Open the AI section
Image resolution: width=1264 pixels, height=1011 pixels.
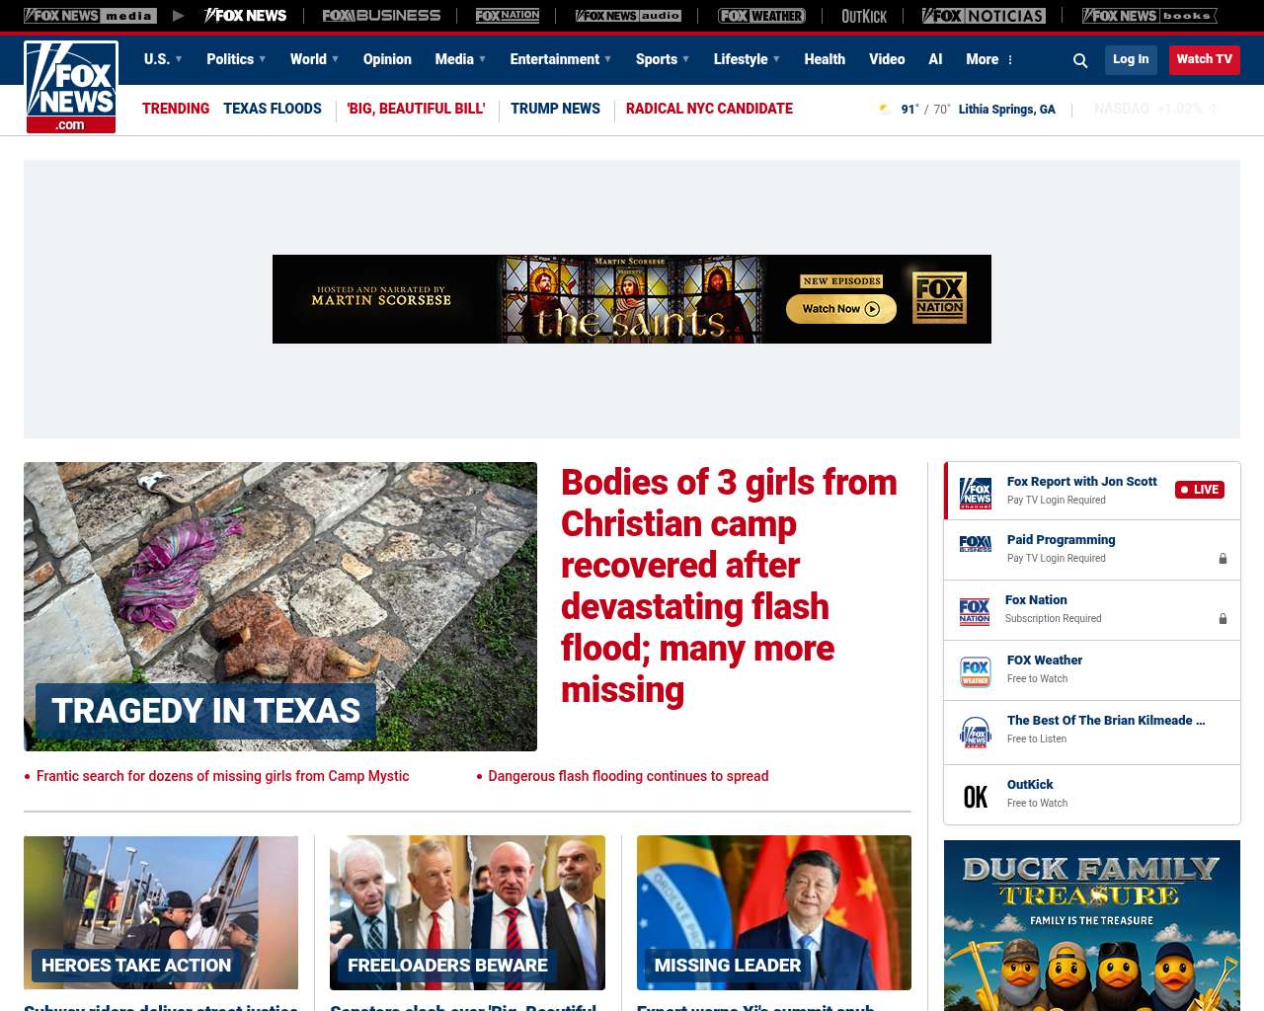tap(935, 59)
